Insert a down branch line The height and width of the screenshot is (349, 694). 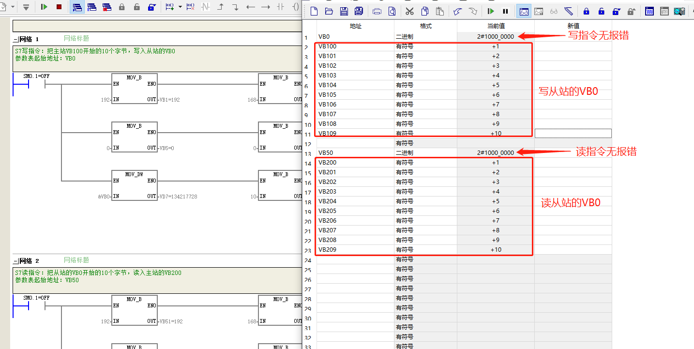point(235,7)
